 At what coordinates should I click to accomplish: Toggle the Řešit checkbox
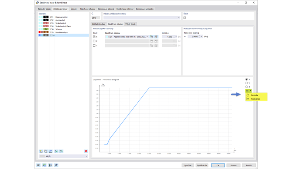click(185, 18)
